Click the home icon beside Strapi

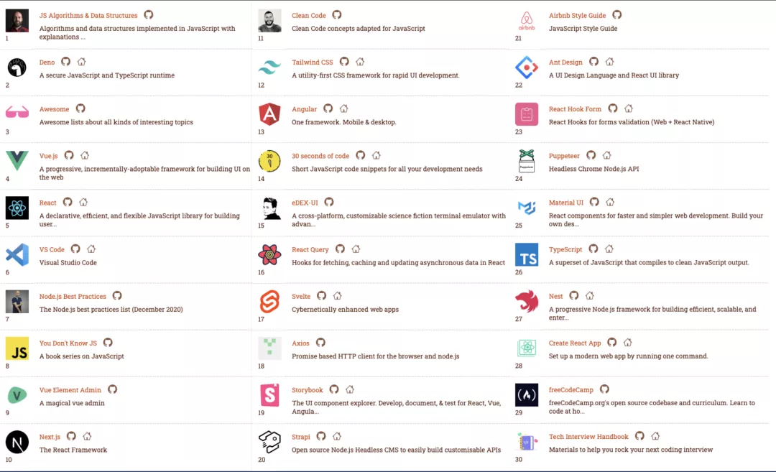[x=337, y=436]
